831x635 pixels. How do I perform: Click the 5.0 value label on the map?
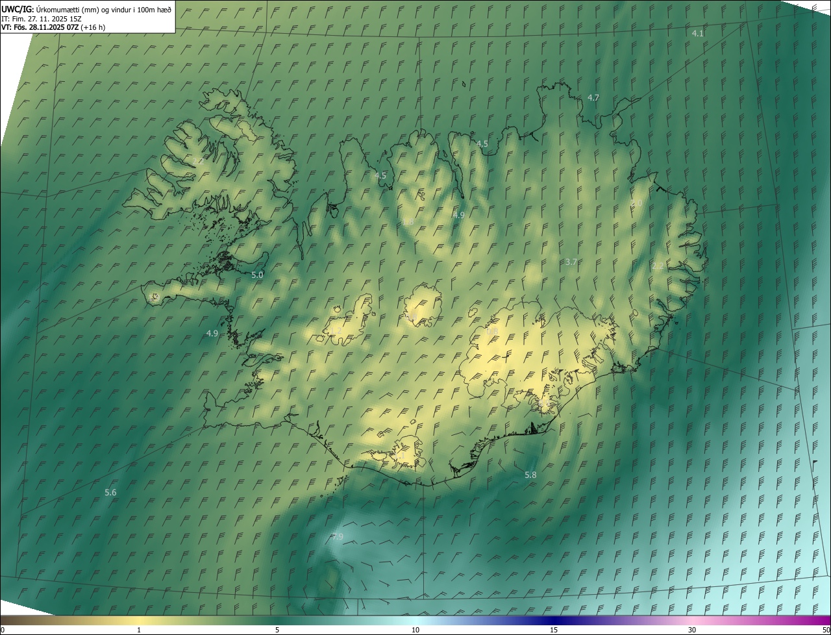pyautogui.click(x=258, y=275)
